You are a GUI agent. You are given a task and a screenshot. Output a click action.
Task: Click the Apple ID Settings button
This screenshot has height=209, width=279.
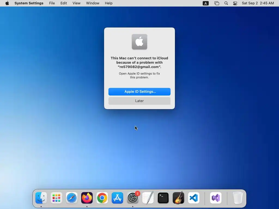point(139,91)
